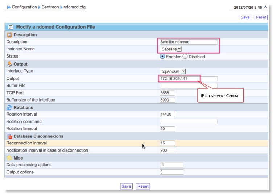The height and width of the screenshot is (194, 273).
Task: Collapse the header using the top-right caret
Action: click(x=265, y=7)
